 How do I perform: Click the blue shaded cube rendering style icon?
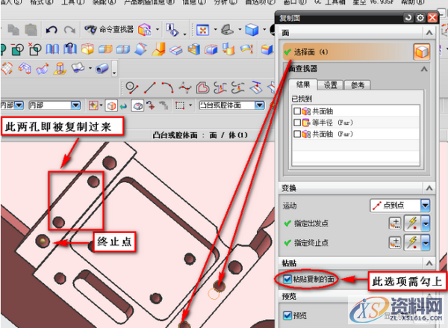pyautogui.click(x=252, y=30)
